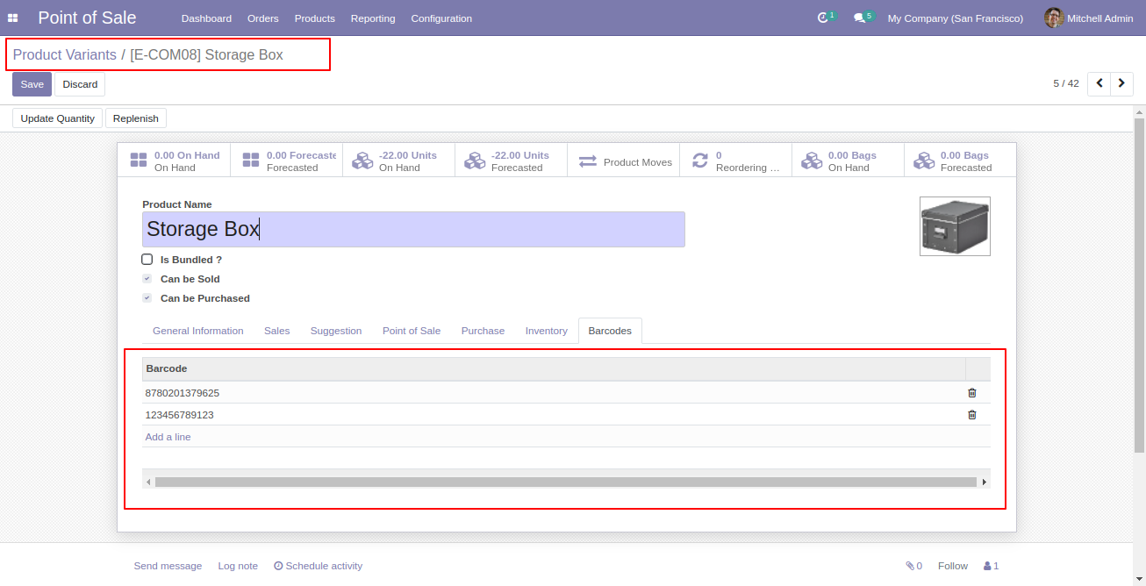
Task: Open the apps grid menu icon
Action: (13, 18)
